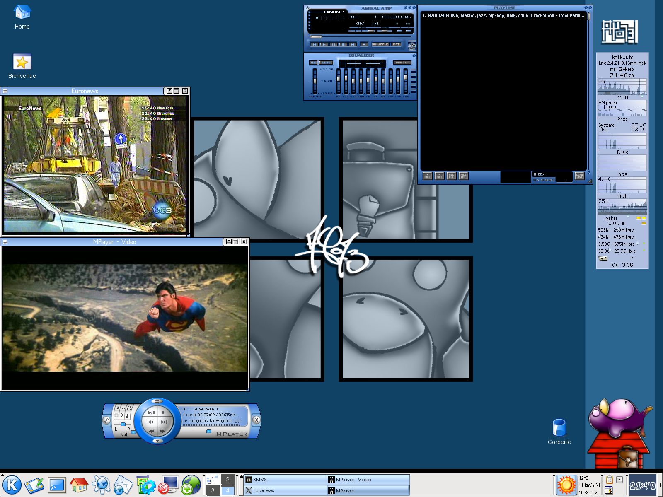Open MPlayer Video window menu button
The height and width of the screenshot is (497, 663).
5,241
